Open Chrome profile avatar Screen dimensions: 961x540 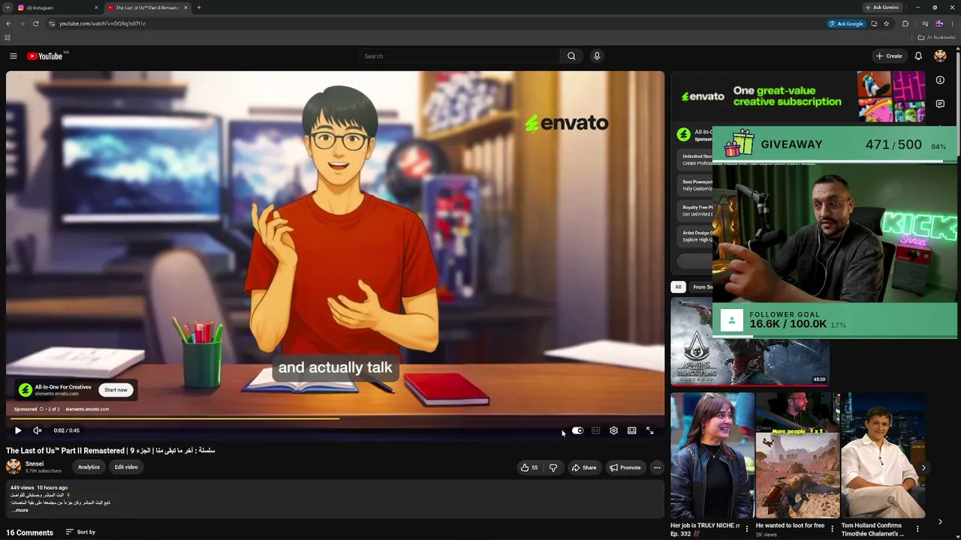[939, 23]
